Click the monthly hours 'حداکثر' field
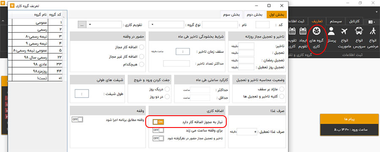This screenshot has width=380, height=152. (x=200, y=90)
